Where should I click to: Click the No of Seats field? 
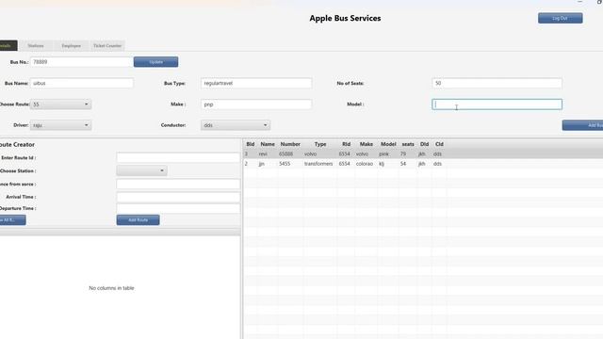pos(497,83)
